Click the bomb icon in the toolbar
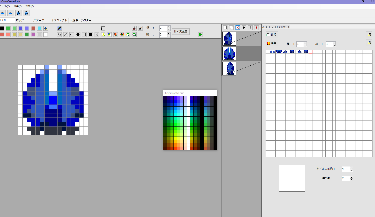 [x=140, y=28]
